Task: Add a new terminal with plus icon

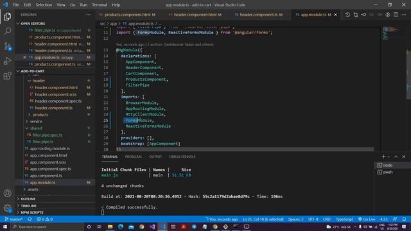Action: click(x=383, y=157)
